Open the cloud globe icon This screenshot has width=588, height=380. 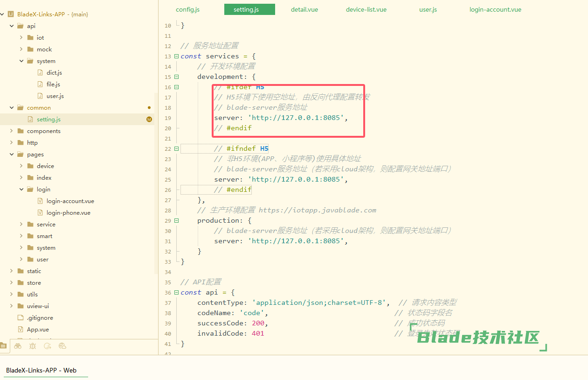pyautogui.click(x=62, y=346)
